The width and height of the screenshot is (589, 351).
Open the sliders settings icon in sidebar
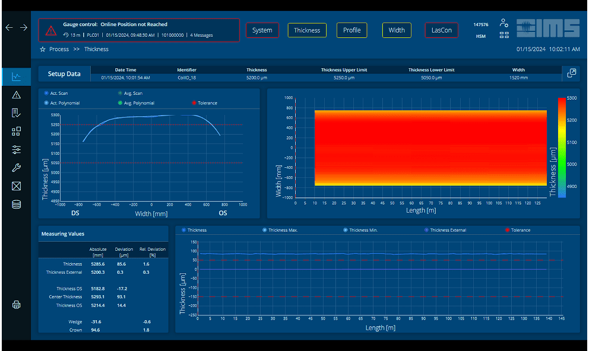click(16, 150)
